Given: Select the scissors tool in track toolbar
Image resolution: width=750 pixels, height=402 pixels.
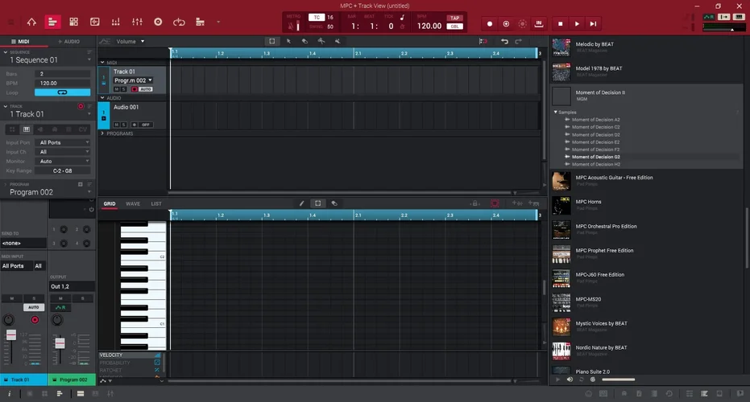Looking at the screenshot, I should click(x=321, y=41).
